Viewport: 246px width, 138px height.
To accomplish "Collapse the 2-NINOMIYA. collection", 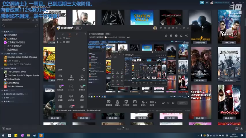I will click(2, 68).
